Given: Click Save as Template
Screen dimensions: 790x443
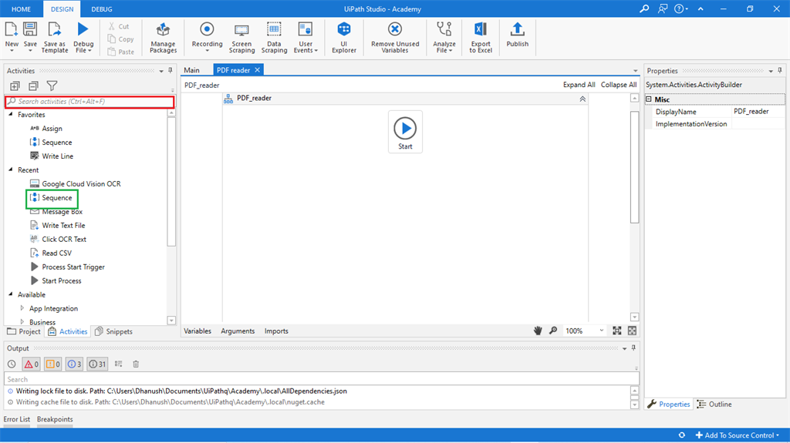Looking at the screenshot, I should click(55, 37).
